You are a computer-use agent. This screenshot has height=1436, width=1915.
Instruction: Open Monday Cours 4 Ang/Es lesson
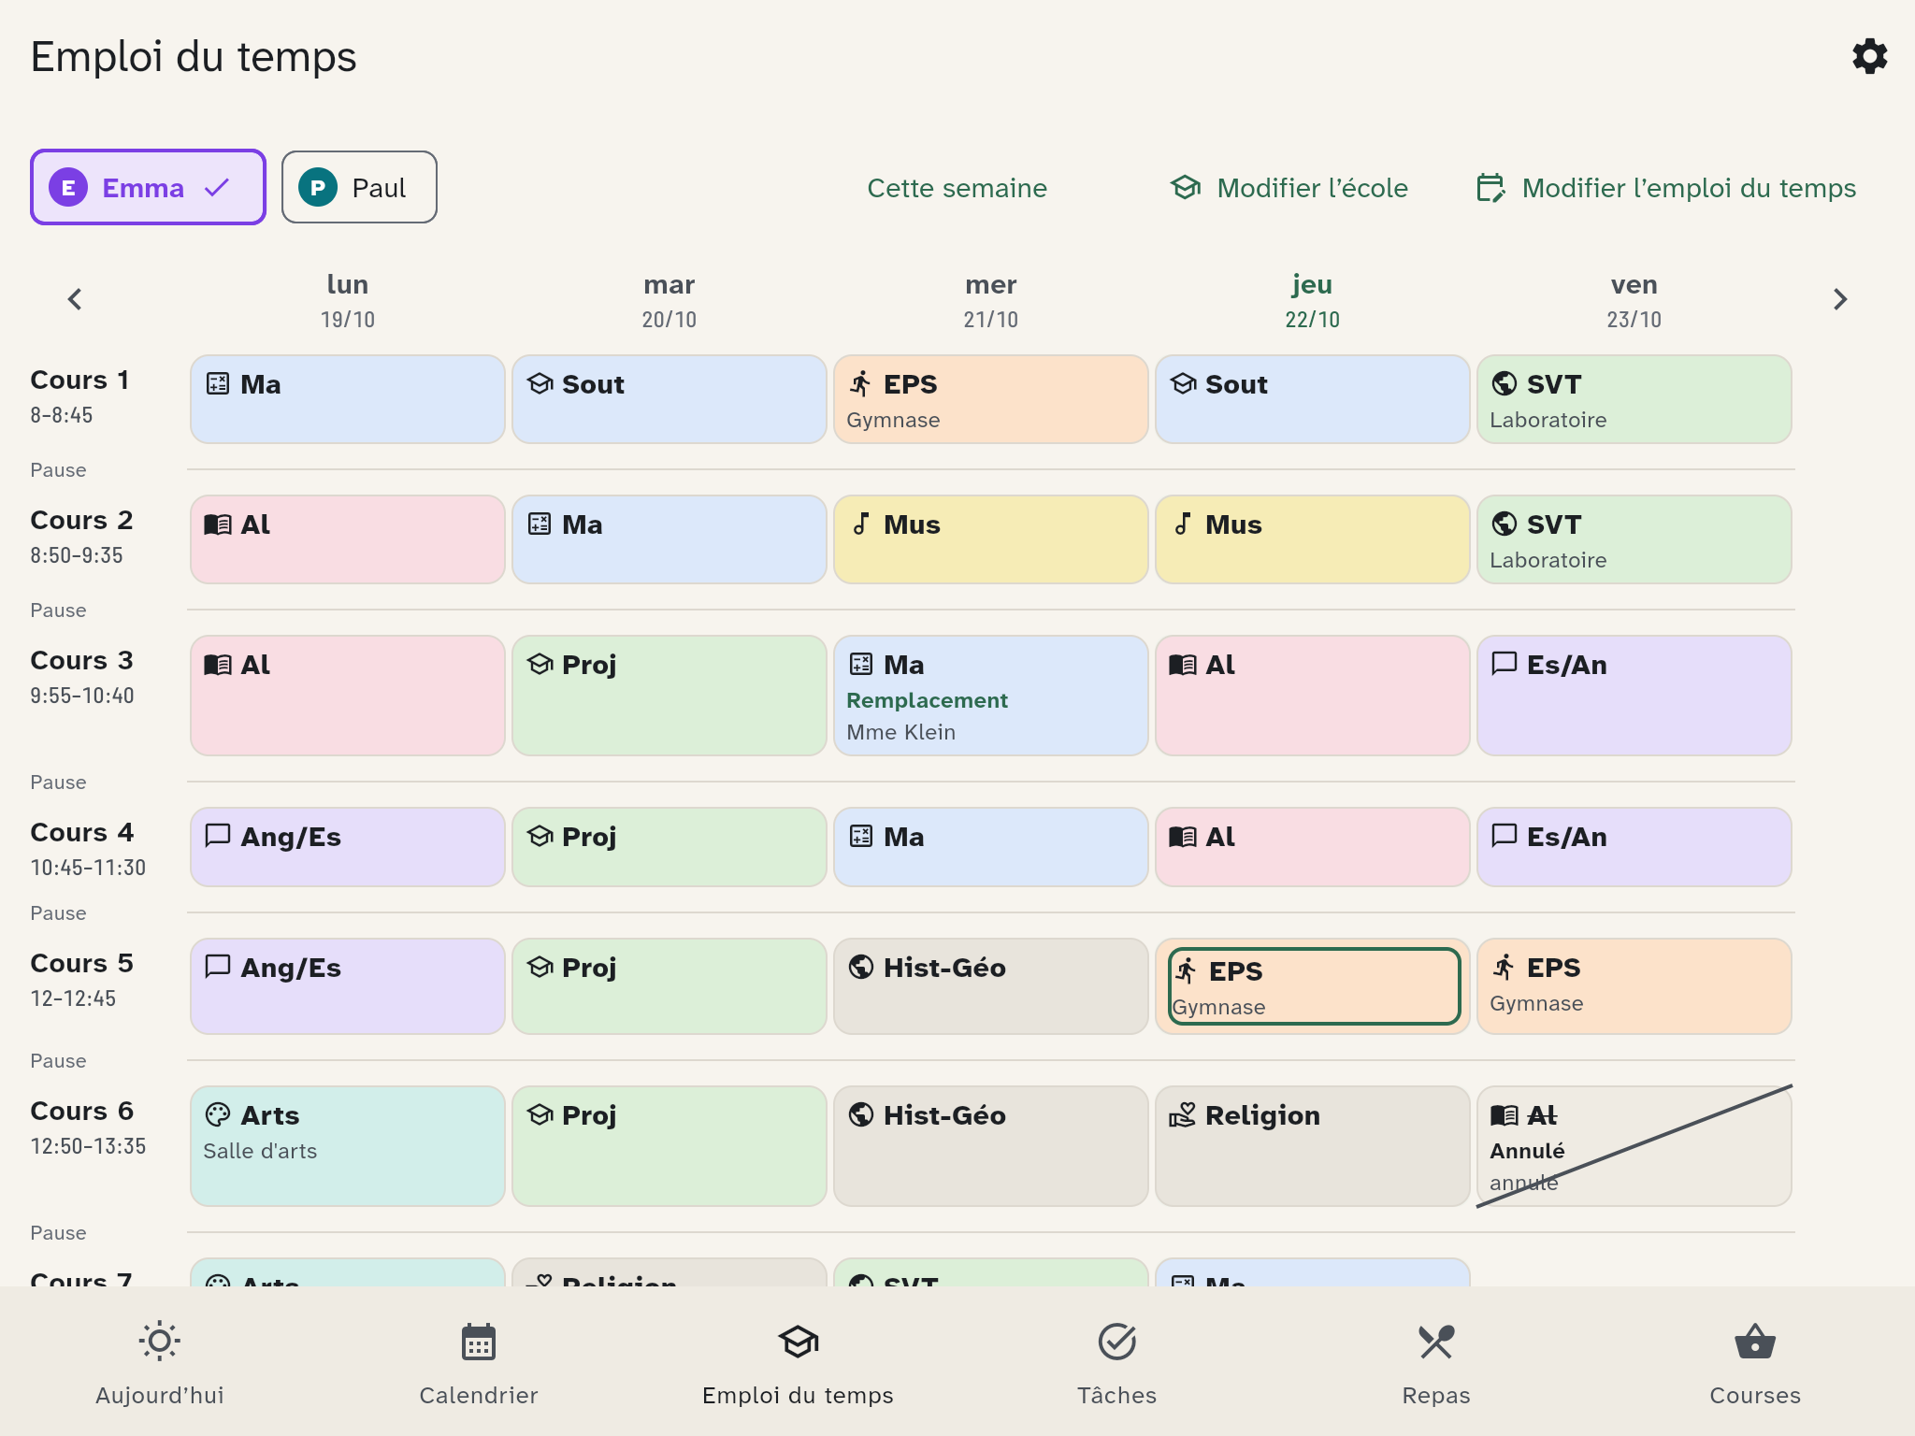[x=348, y=847]
